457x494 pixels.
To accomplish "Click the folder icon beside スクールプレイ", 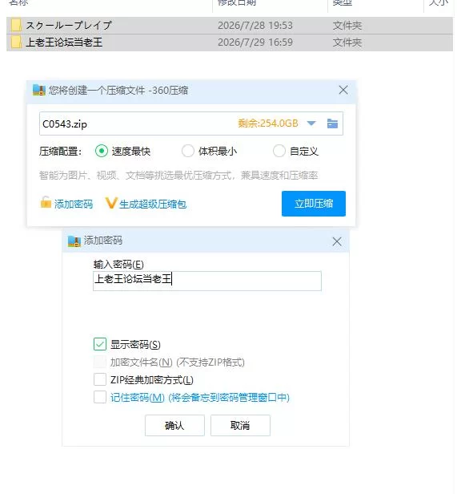I will (16, 25).
